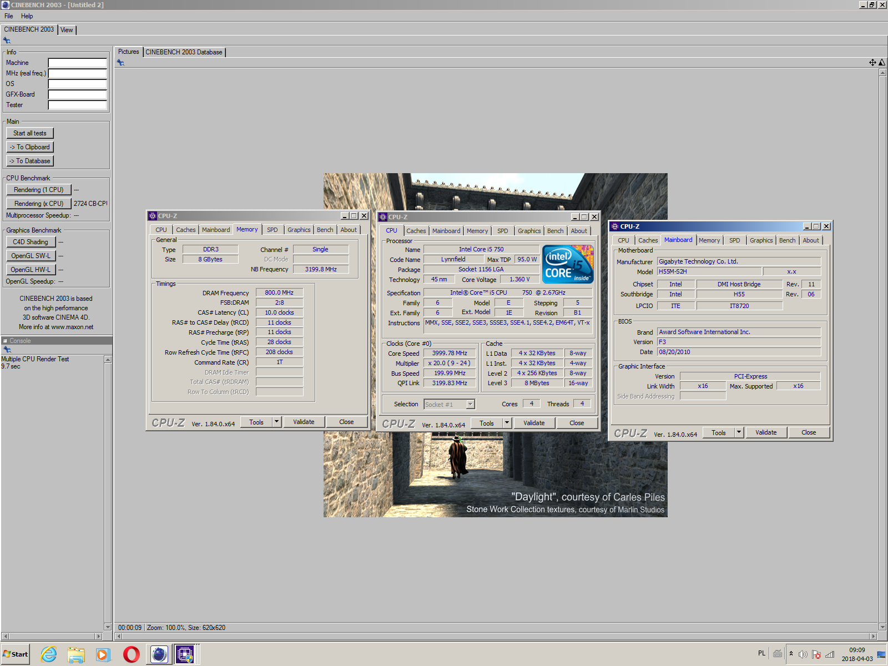The width and height of the screenshot is (888, 666).
Task: Click the keyboard language bar icon
Action: tap(778, 654)
